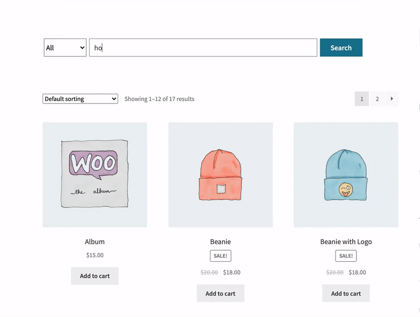Add the Beanie to cart
This screenshot has width=420, height=317.
pos(220,293)
